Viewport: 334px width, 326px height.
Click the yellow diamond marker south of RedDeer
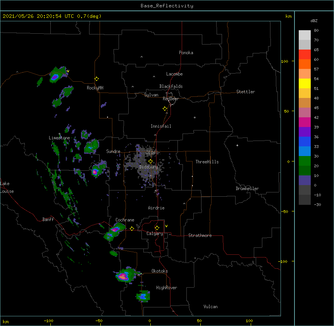pyautogui.click(x=165, y=109)
